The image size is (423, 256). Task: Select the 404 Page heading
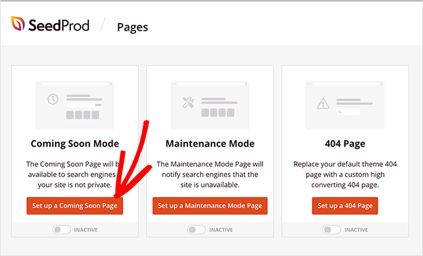pos(345,143)
